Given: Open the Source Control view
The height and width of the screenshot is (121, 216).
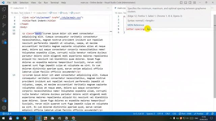Looking at the screenshot, I should point(4,25).
